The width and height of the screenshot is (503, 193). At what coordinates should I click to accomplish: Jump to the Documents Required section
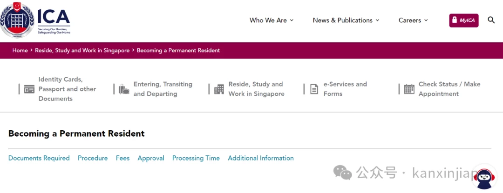pyautogui.click(x=39, y=158)
